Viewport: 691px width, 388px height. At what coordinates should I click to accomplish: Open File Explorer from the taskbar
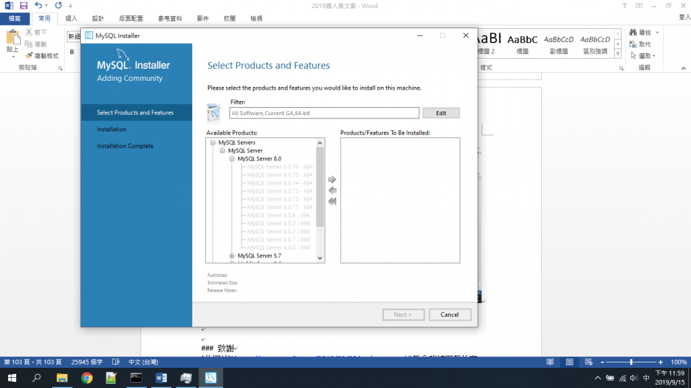tap(62, 378)
